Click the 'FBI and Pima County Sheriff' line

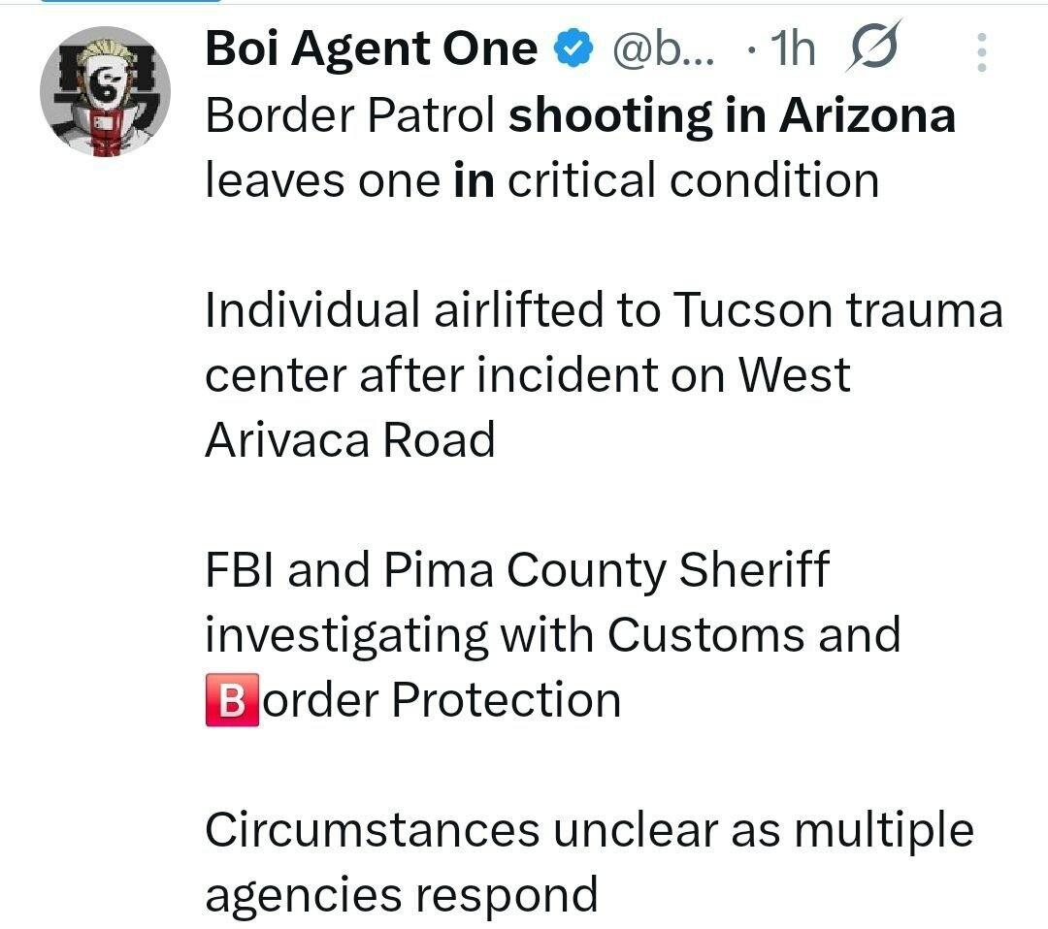coord(516,570)
